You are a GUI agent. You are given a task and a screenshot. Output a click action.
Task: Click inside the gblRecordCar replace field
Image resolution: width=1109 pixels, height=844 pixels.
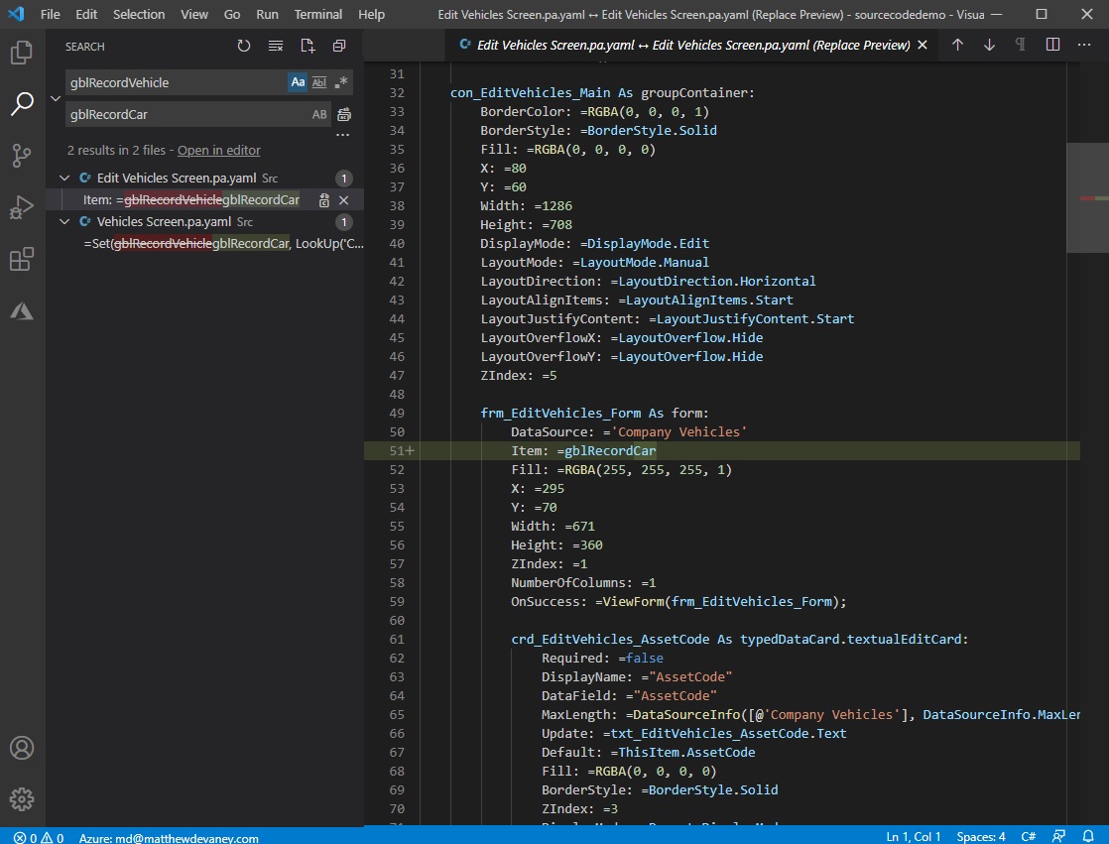pos(179,114)
